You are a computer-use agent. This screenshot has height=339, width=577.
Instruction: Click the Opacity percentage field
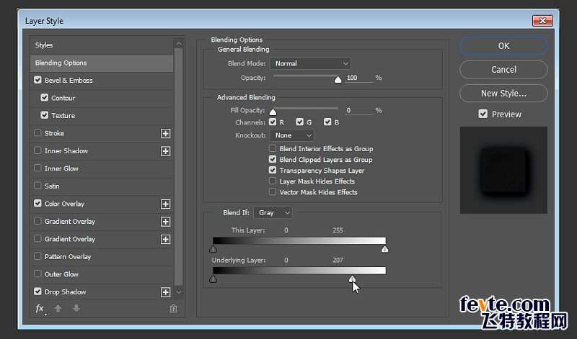pyautogui.click(x=358, y=78)
